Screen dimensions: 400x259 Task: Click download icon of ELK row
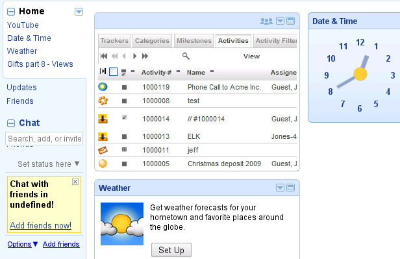pos(103,136)
